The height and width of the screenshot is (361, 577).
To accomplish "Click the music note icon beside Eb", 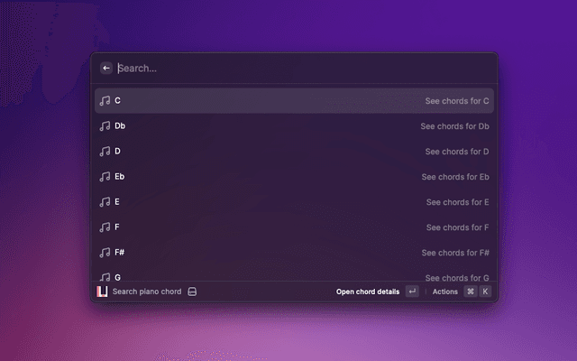I will tap(105, 177).
